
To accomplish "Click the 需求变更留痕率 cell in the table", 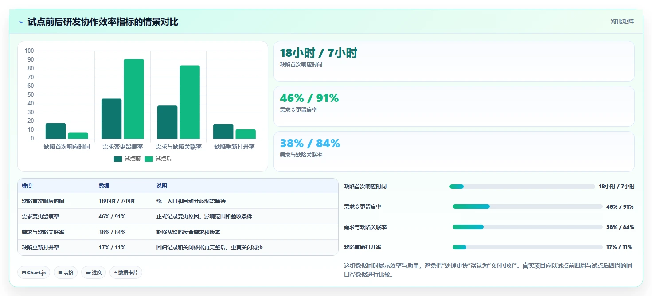I will [x=40, y=217].
